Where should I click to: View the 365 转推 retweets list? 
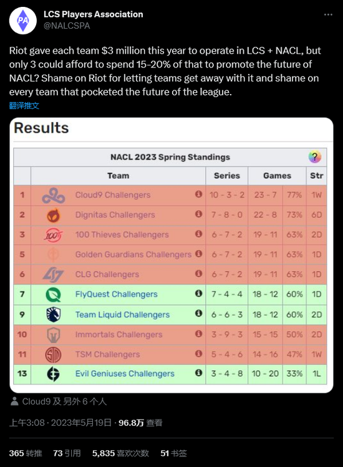pyautogui.click(x=26, y=453)
